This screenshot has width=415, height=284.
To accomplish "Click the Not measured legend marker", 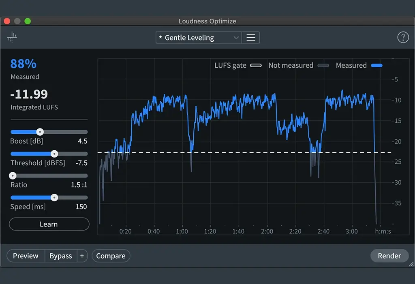I will [x=323, y=65].
